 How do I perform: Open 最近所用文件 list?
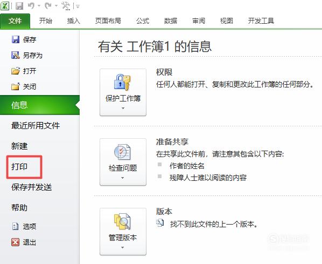click(36, 125)
